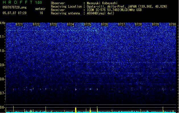
Task: Click the HROFFT 1.0.0 title text
Action: (x=22, y=2)
